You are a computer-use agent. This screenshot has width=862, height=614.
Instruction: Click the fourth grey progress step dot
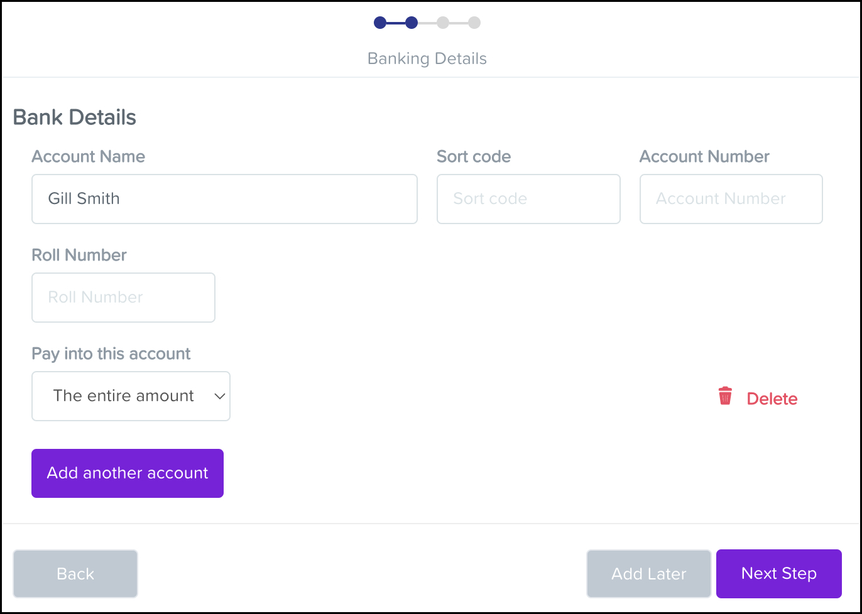click(474, 23)
